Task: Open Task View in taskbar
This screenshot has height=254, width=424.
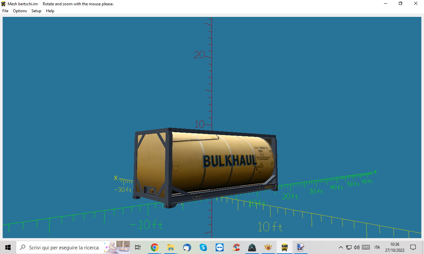Action: click(138, 247)
